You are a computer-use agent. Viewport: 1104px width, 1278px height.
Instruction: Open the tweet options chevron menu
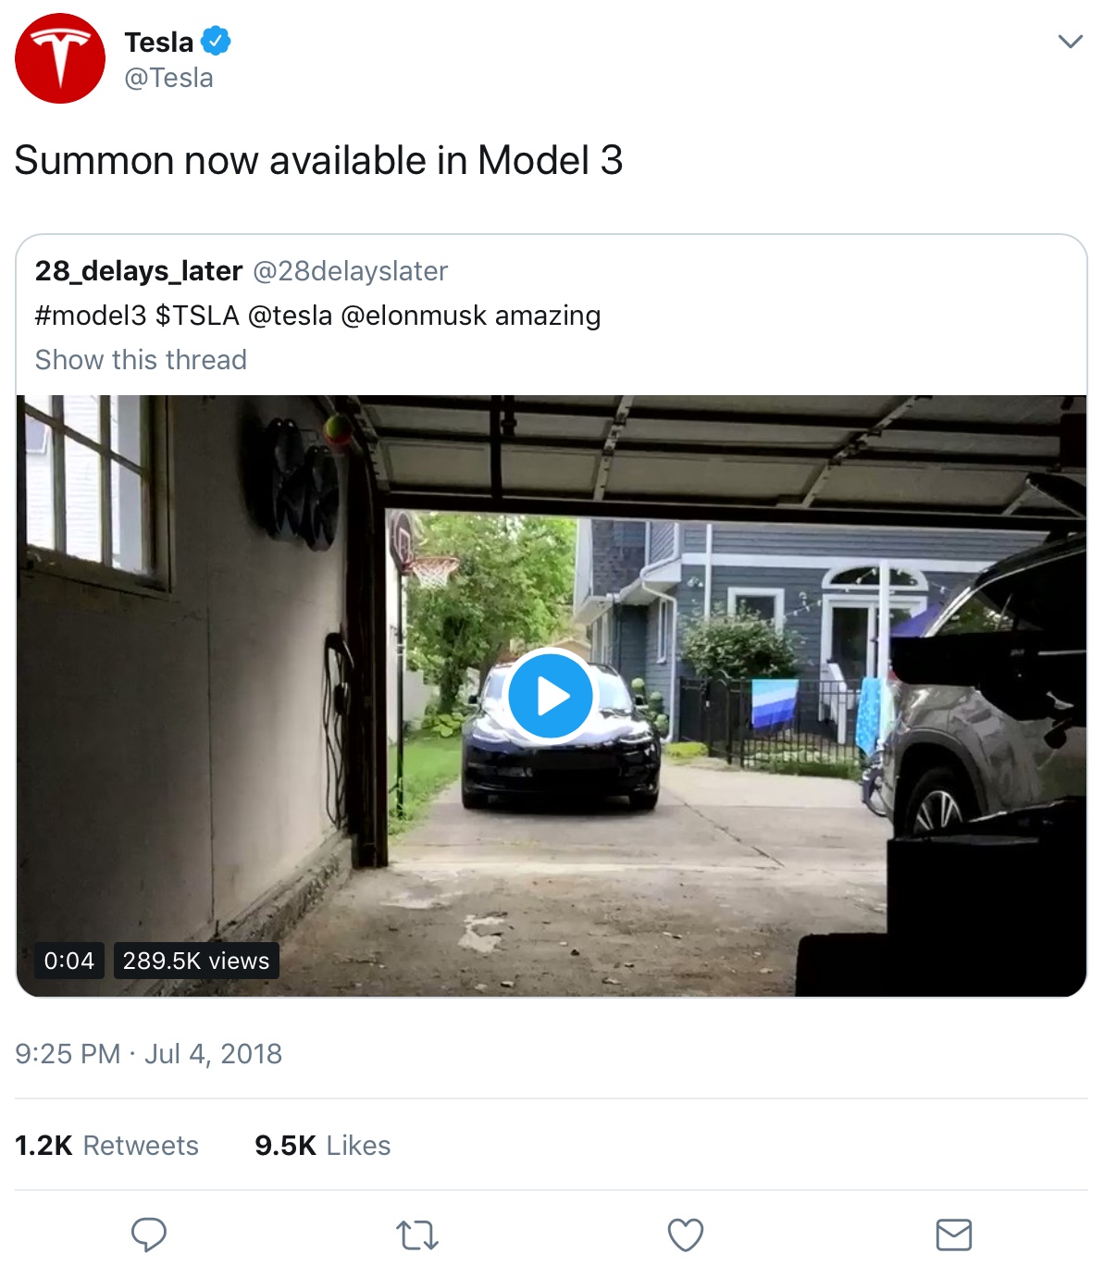1070,42
